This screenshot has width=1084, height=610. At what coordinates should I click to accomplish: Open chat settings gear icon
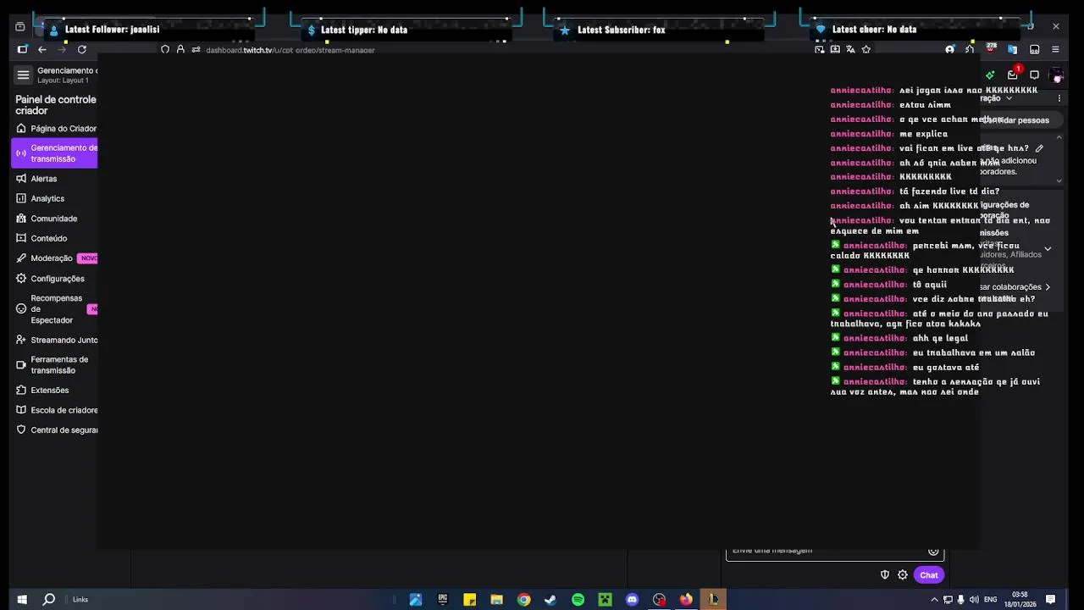pos(903,575)
